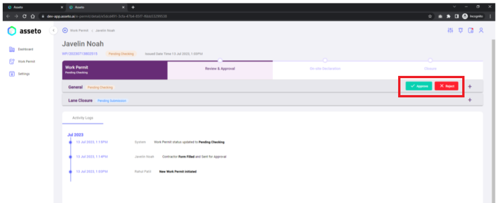Open Dashboard from the sidebar
This screenshot has height=203, width=497.
pyautogui.click(x=25, y=49)
